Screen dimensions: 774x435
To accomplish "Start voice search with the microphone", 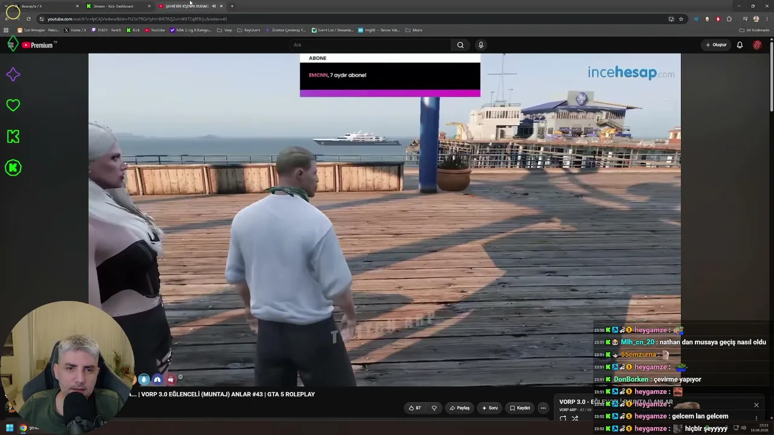I will pyautogui.click(x=481, y=45).
